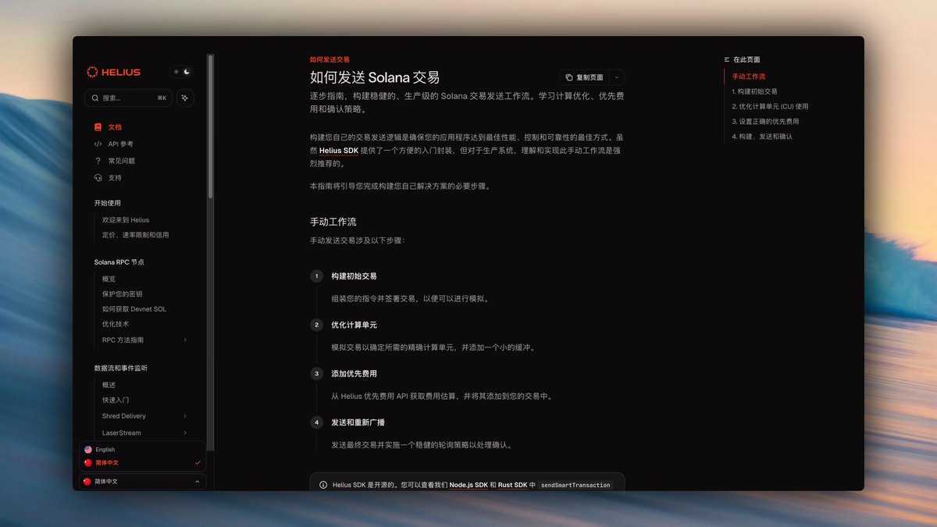Open the AI assistant sparkle icon
The image size is (937, 527).
click(x=185, y=98)
